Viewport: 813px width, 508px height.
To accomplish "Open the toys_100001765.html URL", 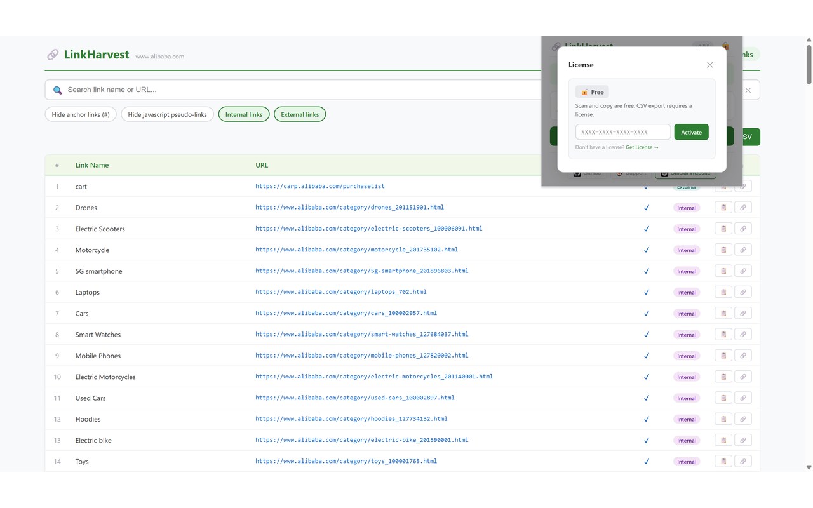I will tap(346, 461).
